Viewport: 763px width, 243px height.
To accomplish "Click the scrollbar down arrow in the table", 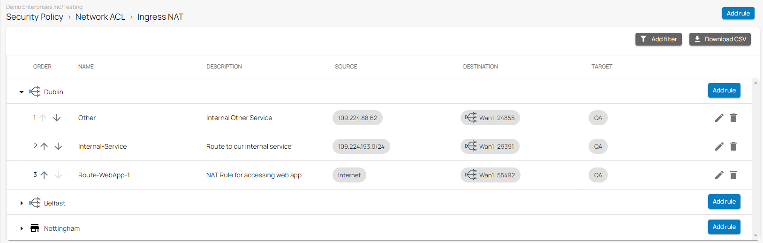I will pos(755,235).
